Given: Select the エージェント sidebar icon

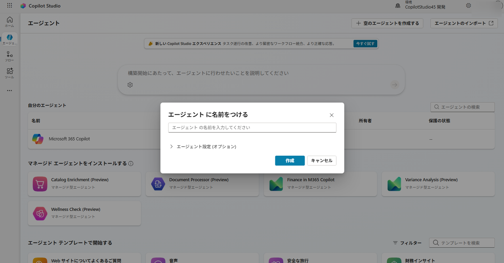Looking at the screenshot, I should [x=10, y=39].
